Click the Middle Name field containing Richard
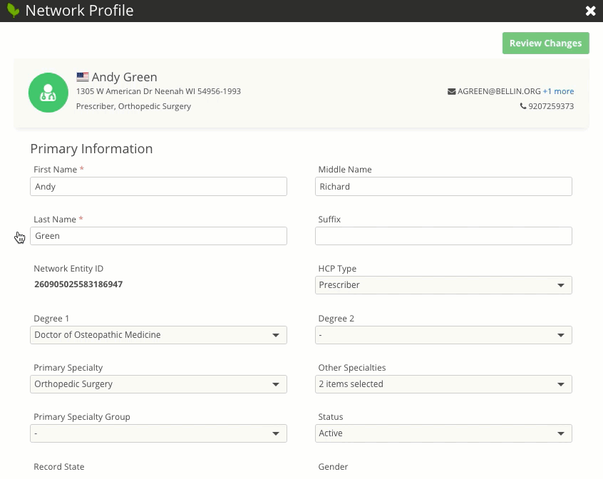Viewport: 603px width, 479px height. coord(443,187)
